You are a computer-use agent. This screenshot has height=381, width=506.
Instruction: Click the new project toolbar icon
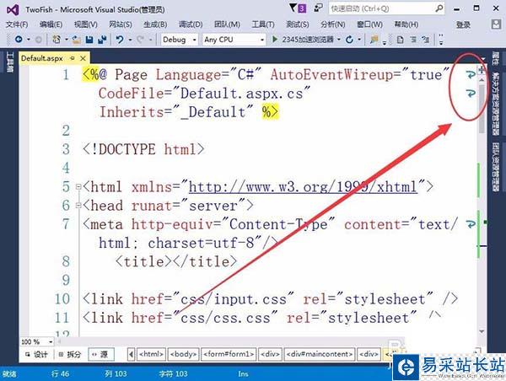click(57, 40)
